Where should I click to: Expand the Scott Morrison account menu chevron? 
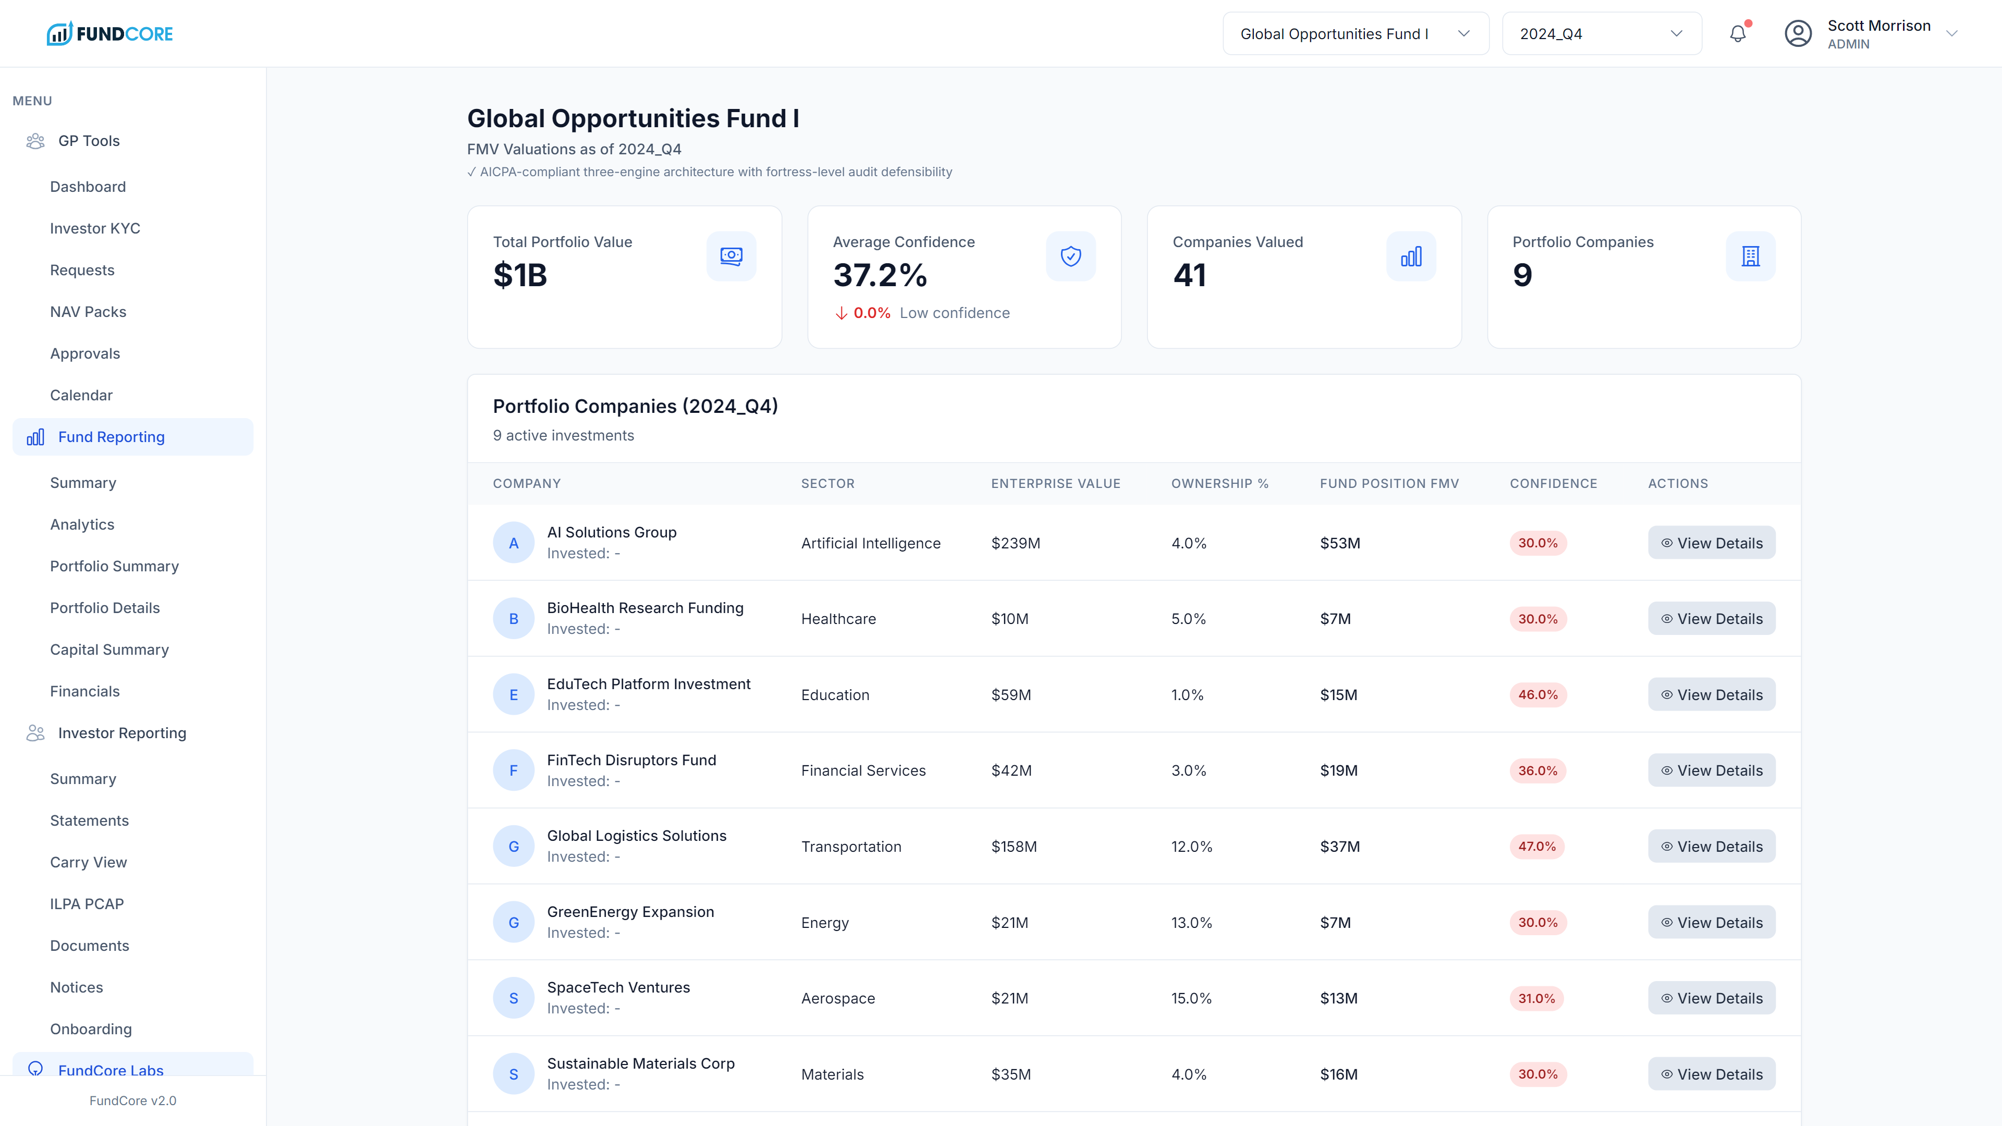tap(1951, 33)
